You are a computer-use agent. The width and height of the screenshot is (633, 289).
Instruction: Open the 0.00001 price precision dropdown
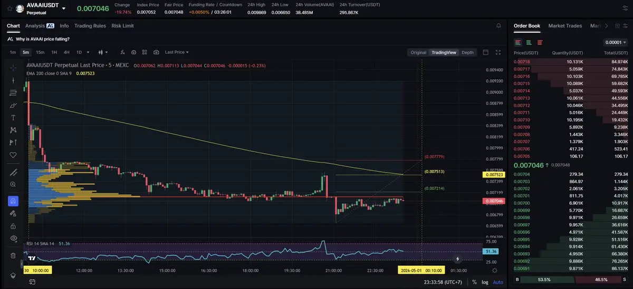616,43
